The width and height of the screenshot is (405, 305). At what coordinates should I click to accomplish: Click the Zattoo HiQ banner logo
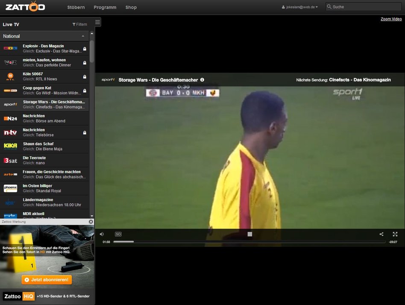(x=19, y=296)
